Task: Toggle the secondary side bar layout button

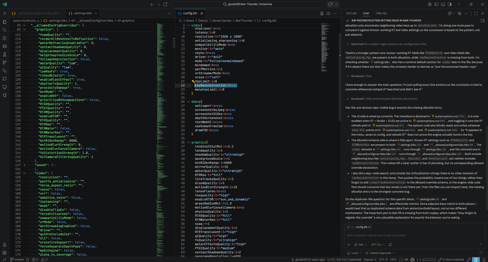Action: click(450, 4)
